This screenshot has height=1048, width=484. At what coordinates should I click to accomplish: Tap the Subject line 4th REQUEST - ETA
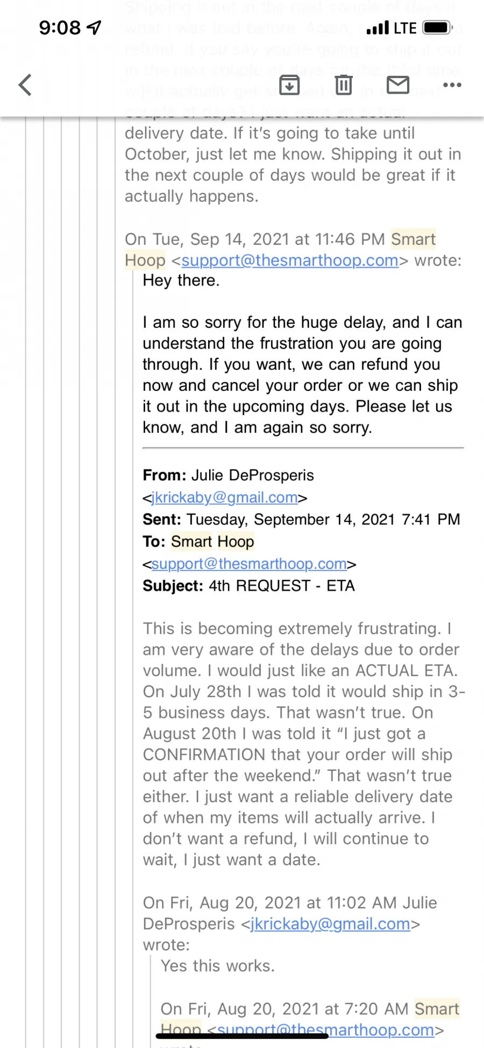click(x=248, y=586)
